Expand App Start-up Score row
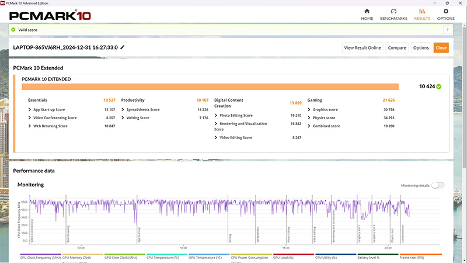This screenshot has height=263, width=467. coord(30,109)
